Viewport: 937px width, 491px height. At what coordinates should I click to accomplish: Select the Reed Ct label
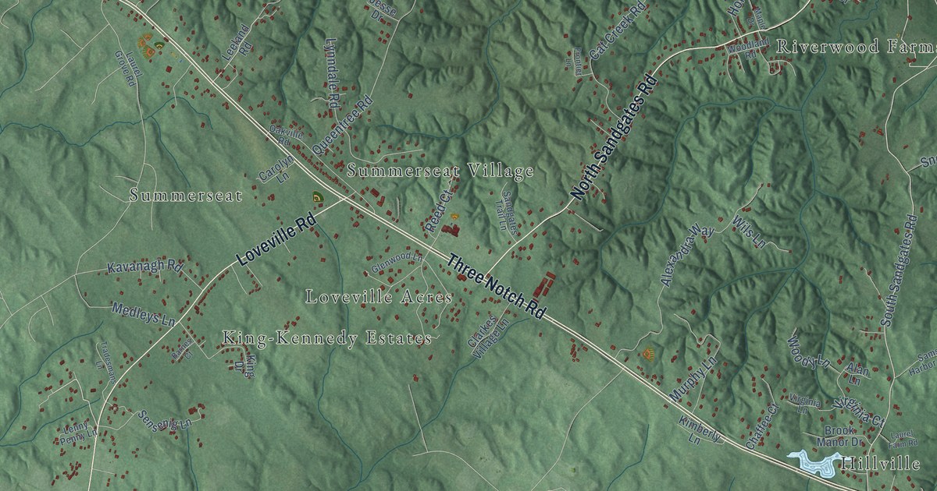pos(439,210)
